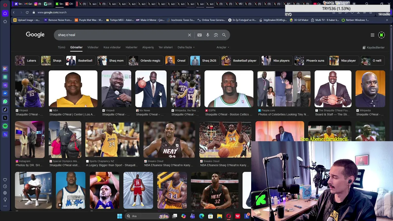The width and height of the screenshot is (393, 221).
Task: Start voice search with the microphone icon
Action: (x=208, y=35)
